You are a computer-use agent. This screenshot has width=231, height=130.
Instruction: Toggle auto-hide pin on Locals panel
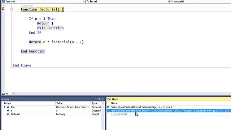click(99, 99)
